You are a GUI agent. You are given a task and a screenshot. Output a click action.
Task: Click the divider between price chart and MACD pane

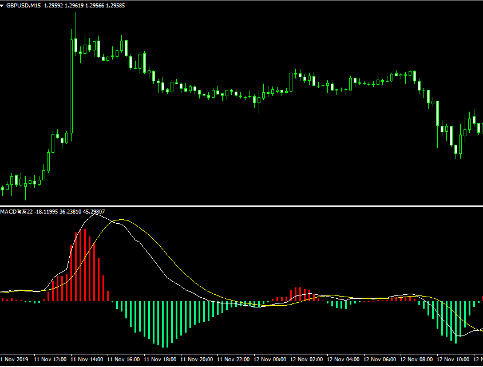tap(241, 206)
